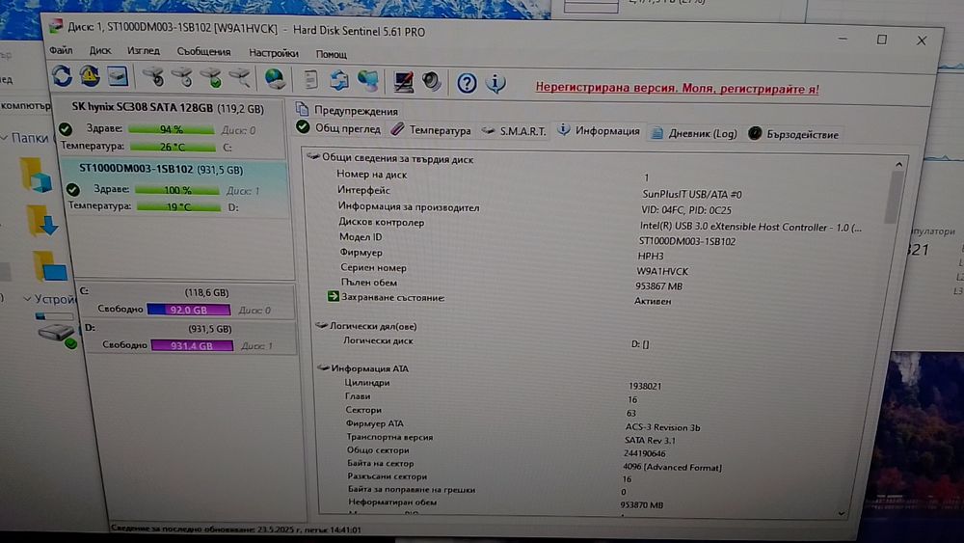Viewport: 964px width, 543px height.
Task: Collapse the Логически дял(ове) section
Action: point(322,325)
